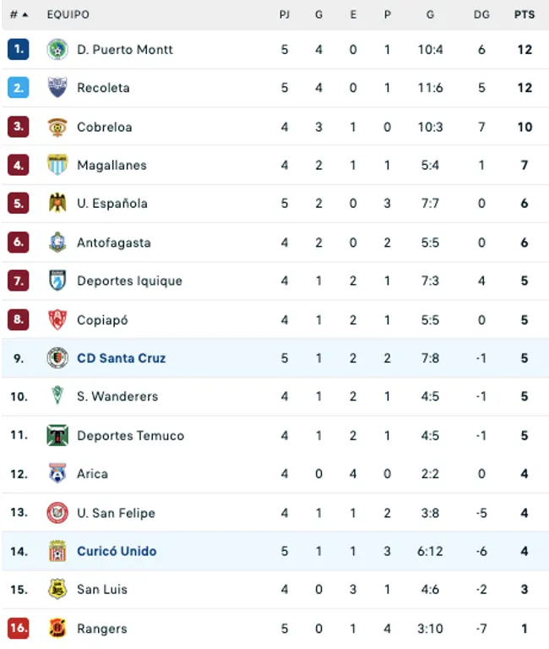Click the Cobreloa team logo
Viewport: 549px width, 649px height.
[x=57, y=127]
